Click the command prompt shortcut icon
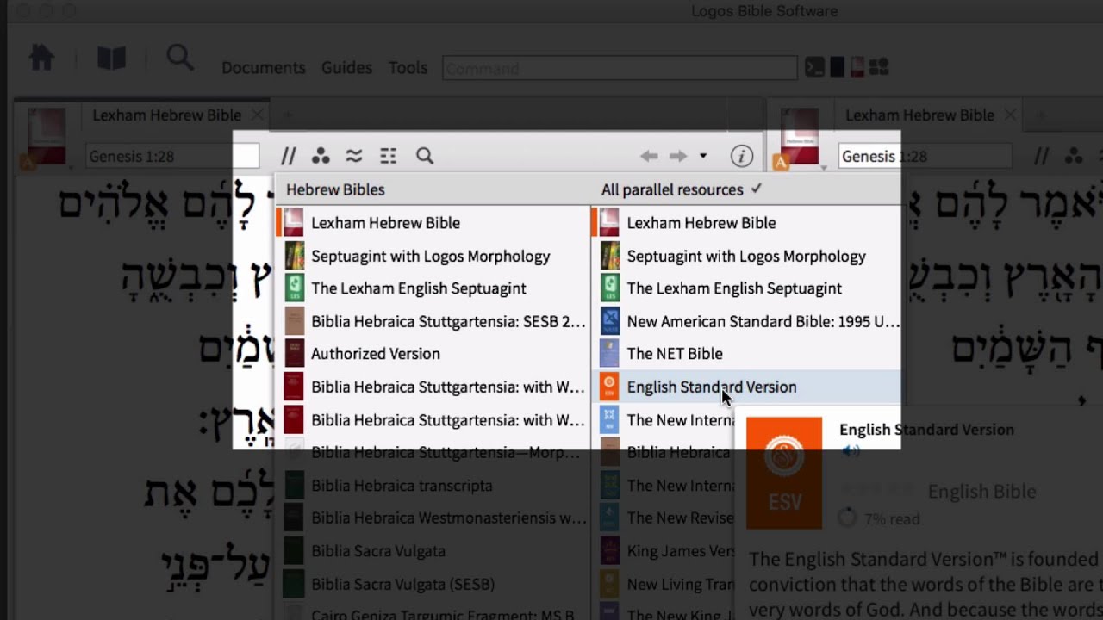This screenshot has height=620, width=1103. click(814, 67)
